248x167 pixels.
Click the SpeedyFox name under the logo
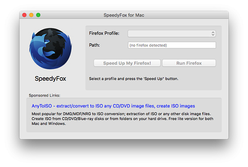[x=50, y=78]
